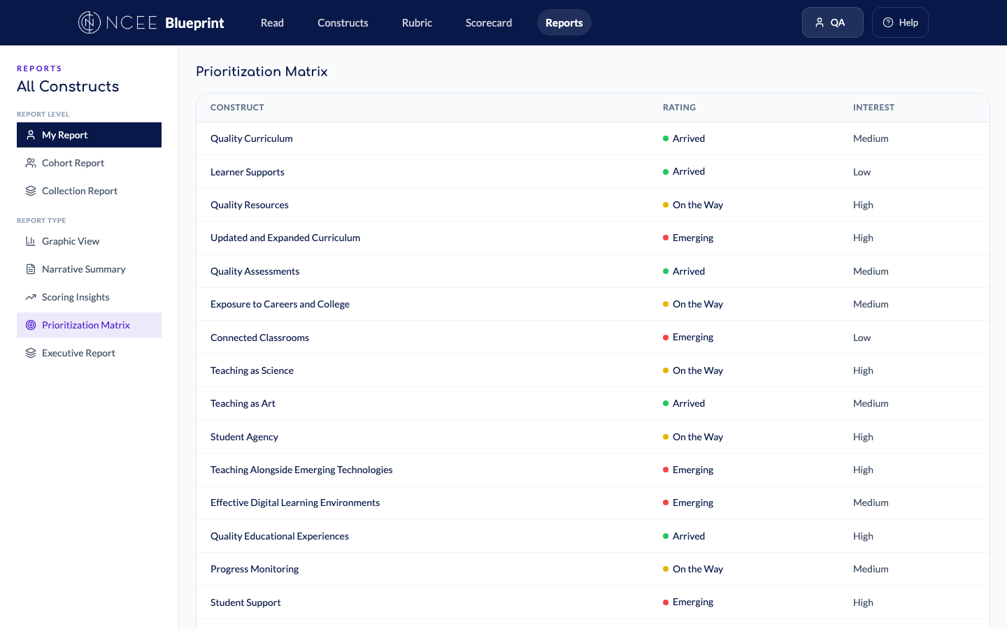The width and height of the screenshot is (1007, 629).
Task: Open the QA user account button
Action: click(832, 22)
